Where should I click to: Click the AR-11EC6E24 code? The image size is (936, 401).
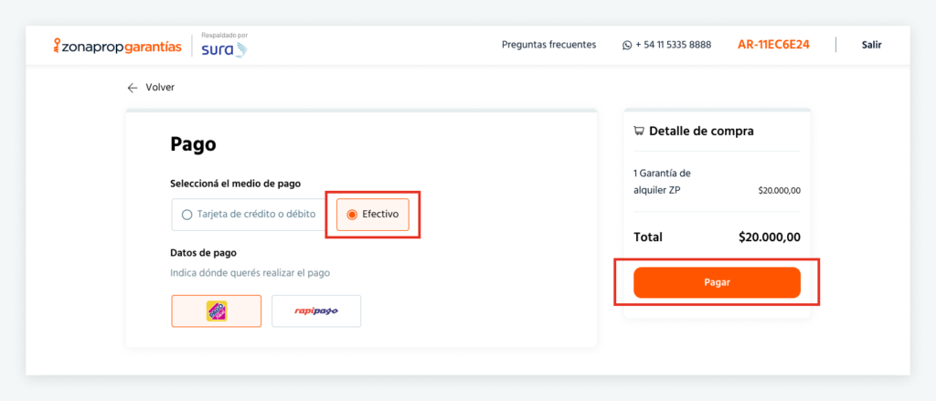[773, 45]
